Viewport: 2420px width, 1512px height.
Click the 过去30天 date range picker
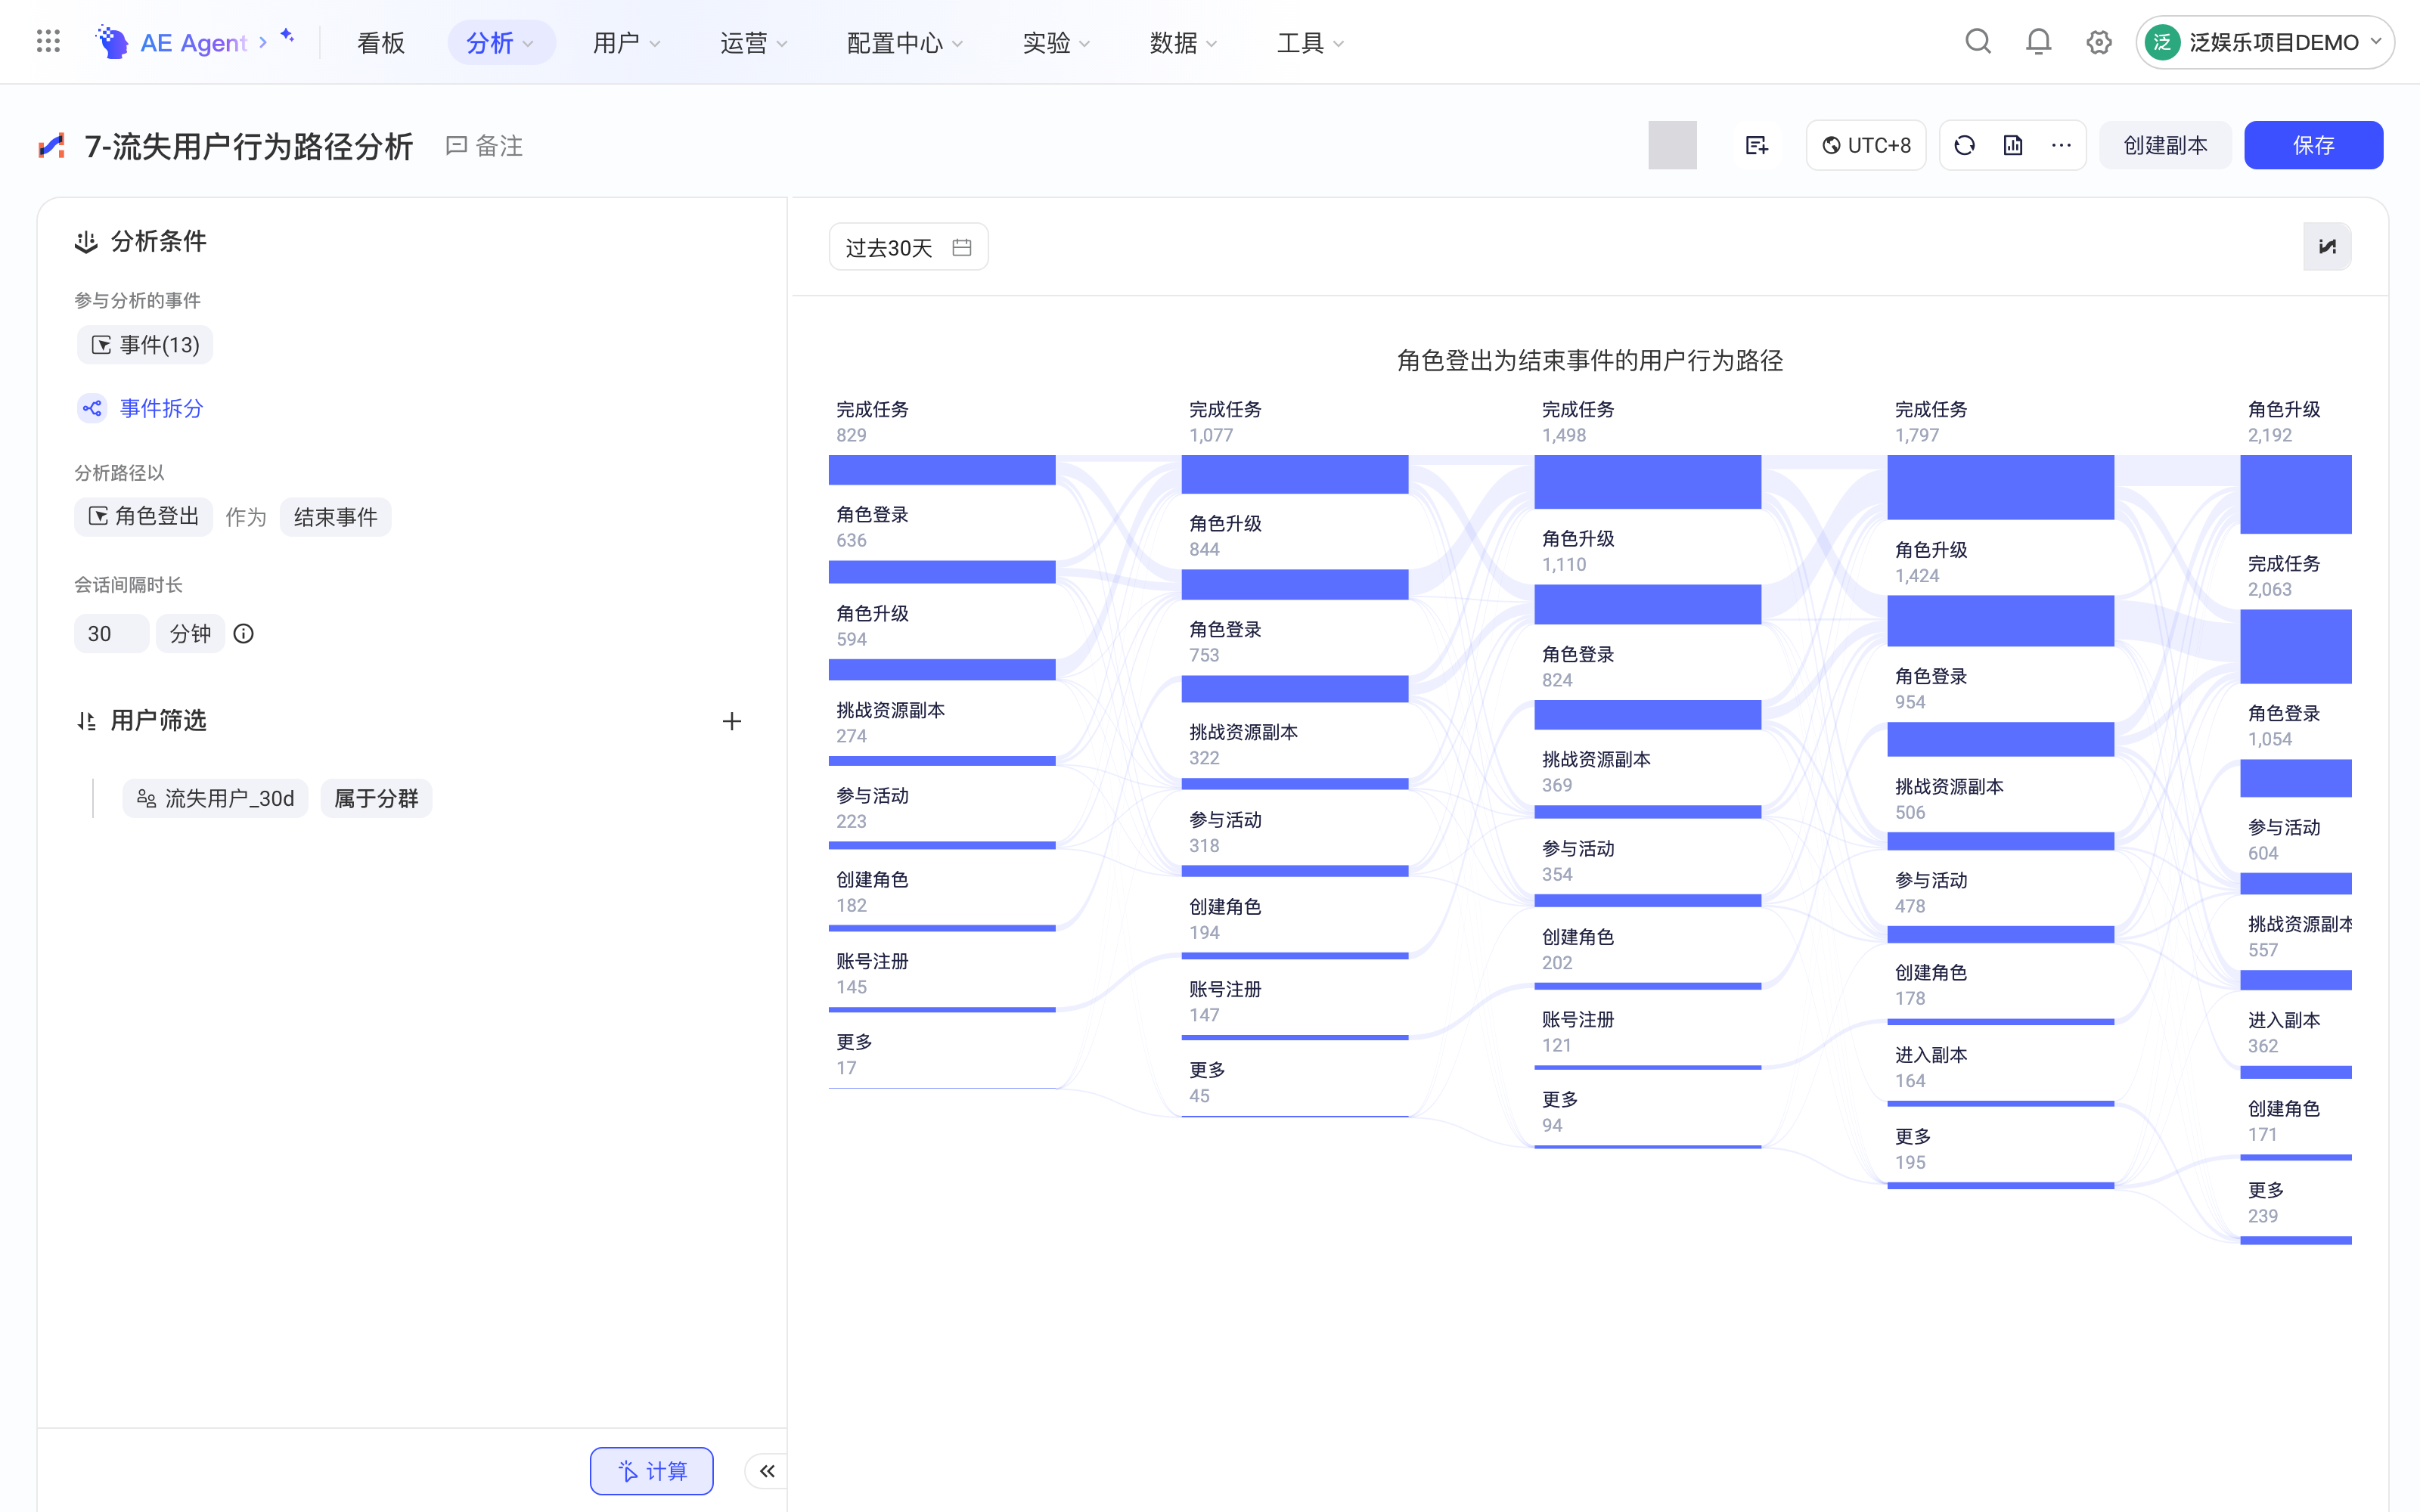click(908, 247)
